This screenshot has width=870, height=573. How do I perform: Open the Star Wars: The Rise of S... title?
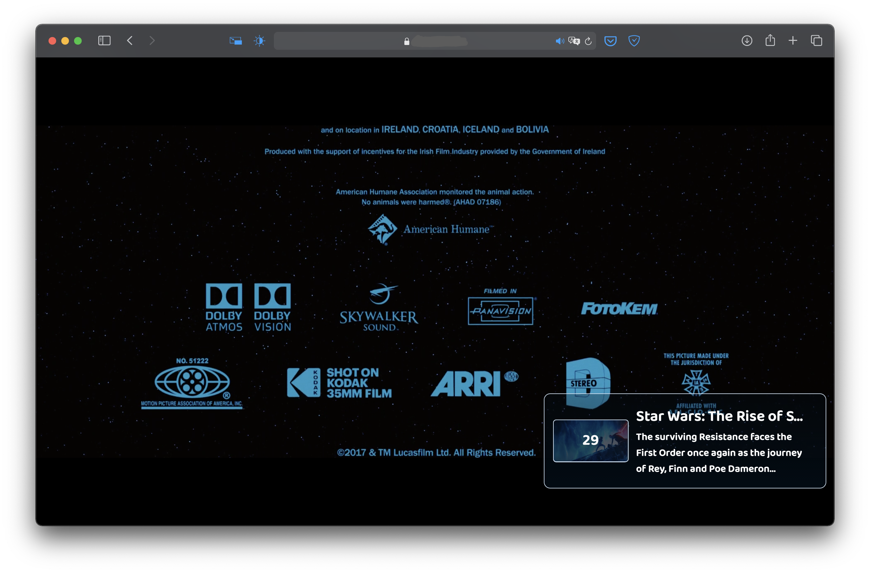[719, 416]
